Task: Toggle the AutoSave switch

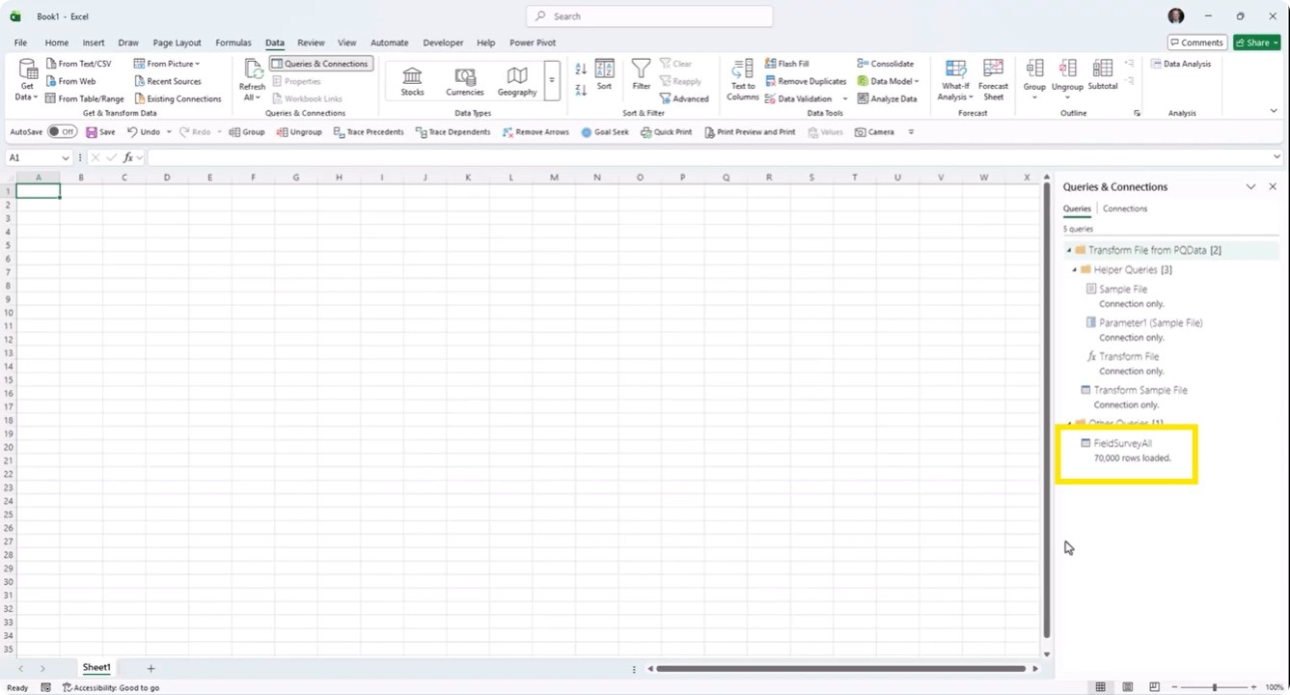Action: click(x=62, y=132)
